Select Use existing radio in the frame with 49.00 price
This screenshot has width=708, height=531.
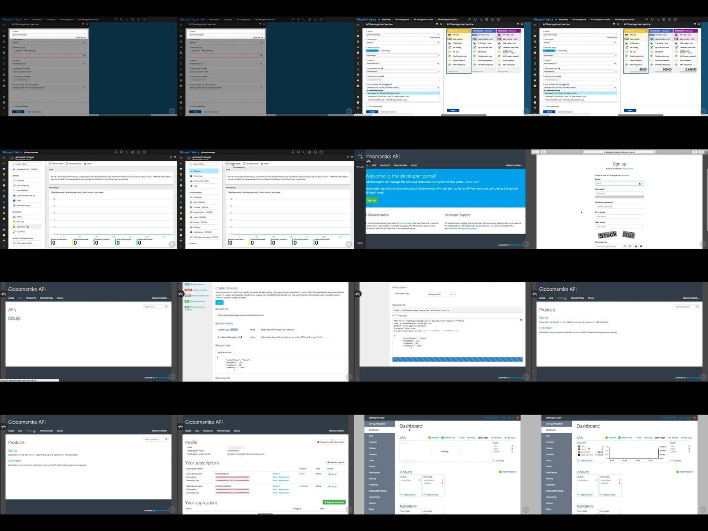pos(561,51)
